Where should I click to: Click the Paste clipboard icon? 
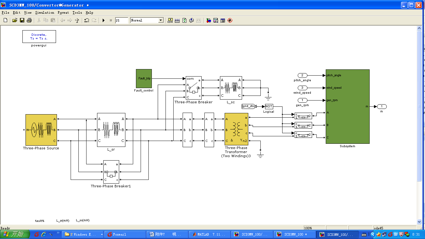[x=53, y=20]
